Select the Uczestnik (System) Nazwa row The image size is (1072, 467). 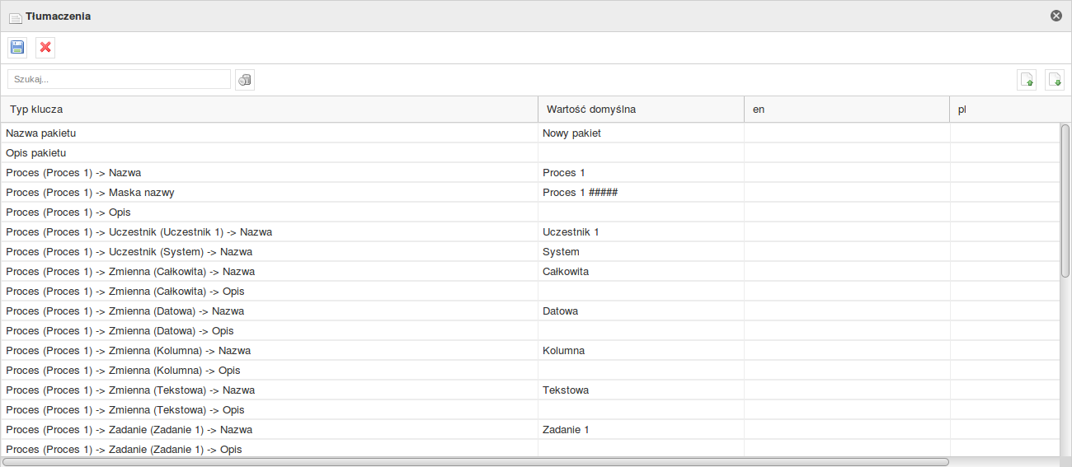click(530, 252)
